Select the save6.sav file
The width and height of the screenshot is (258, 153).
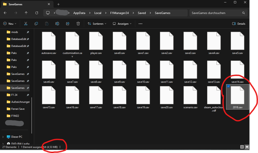(x=49, y=72)
